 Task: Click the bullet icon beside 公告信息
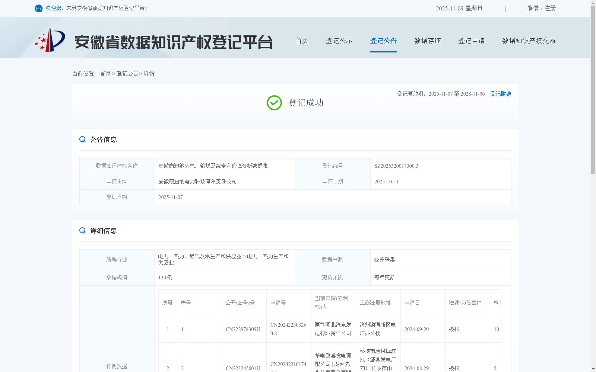[x=82, y=139]
